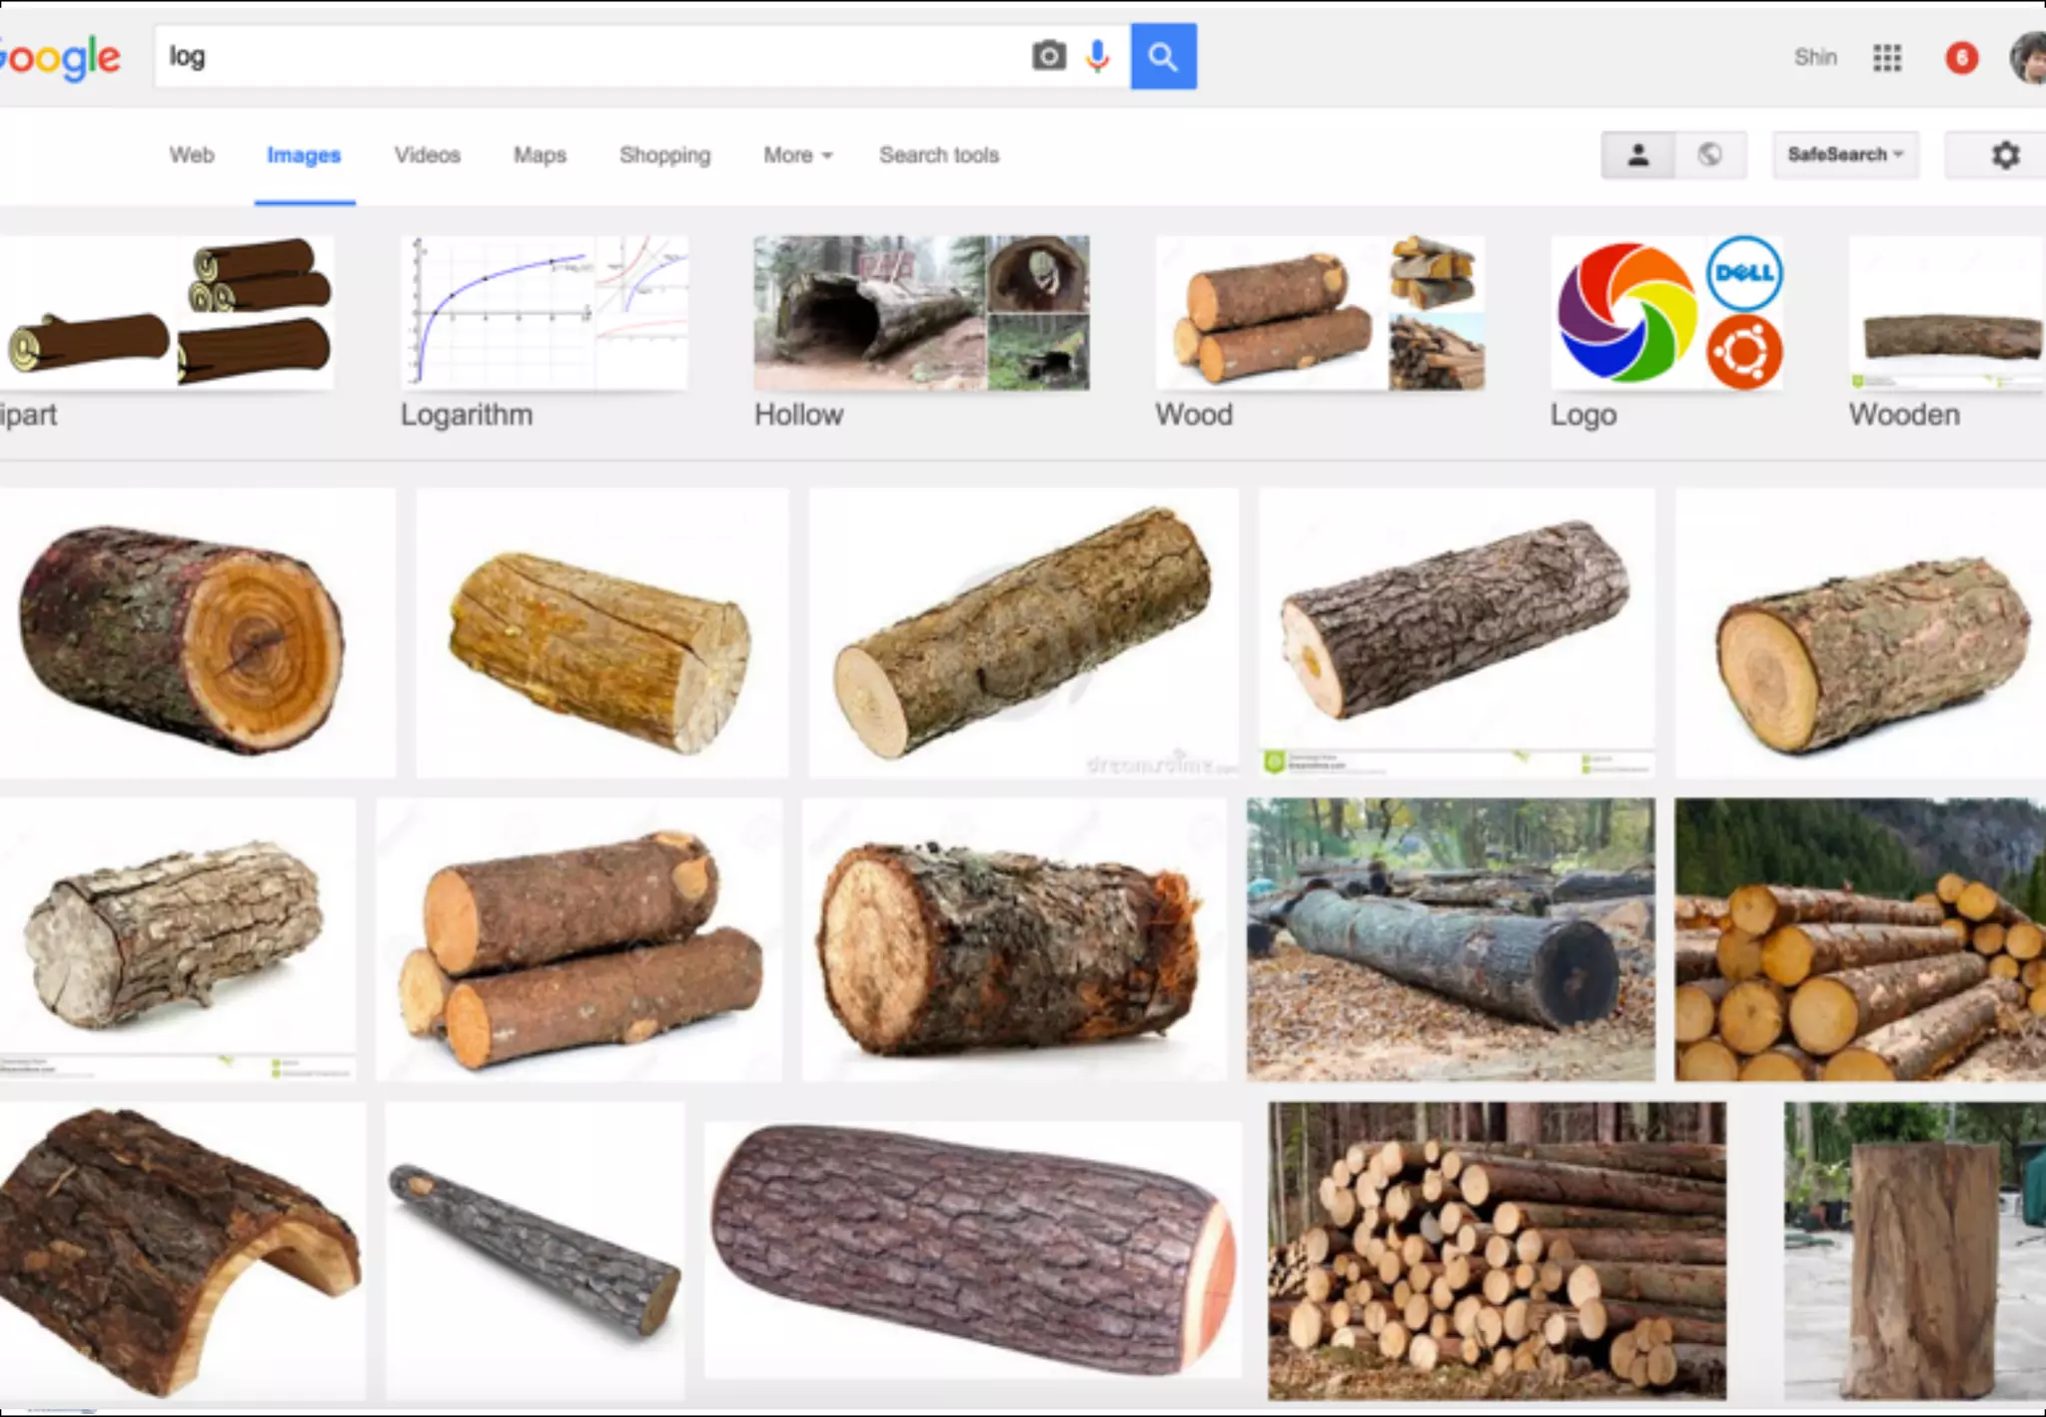Click the camera search-by-image icon
The image size is (2046, 1417).
(x=1048, y=56)
